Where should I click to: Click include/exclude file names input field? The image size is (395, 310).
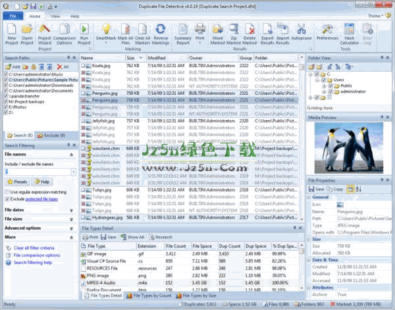click(38, 172)
